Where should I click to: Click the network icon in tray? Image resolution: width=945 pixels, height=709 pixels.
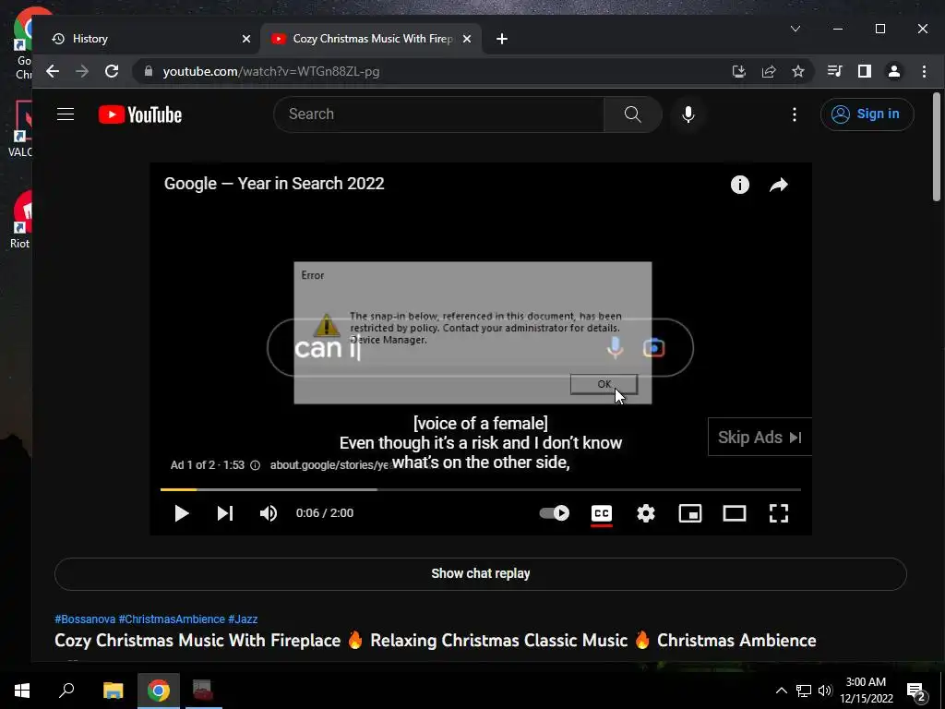tap(804, 691)
